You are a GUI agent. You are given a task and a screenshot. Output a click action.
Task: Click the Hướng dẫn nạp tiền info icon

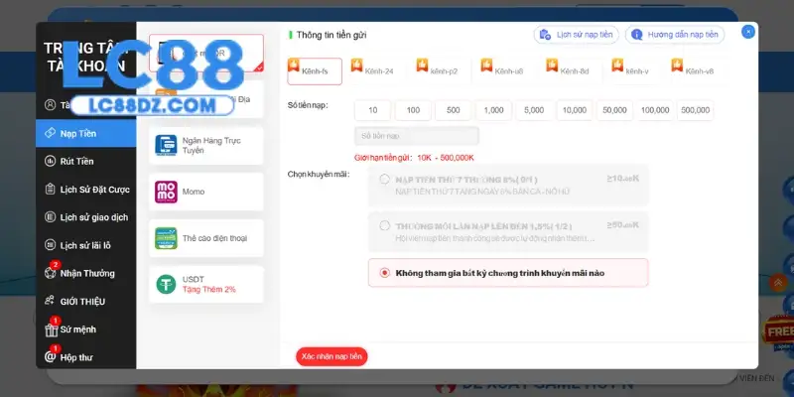point(637,35)
